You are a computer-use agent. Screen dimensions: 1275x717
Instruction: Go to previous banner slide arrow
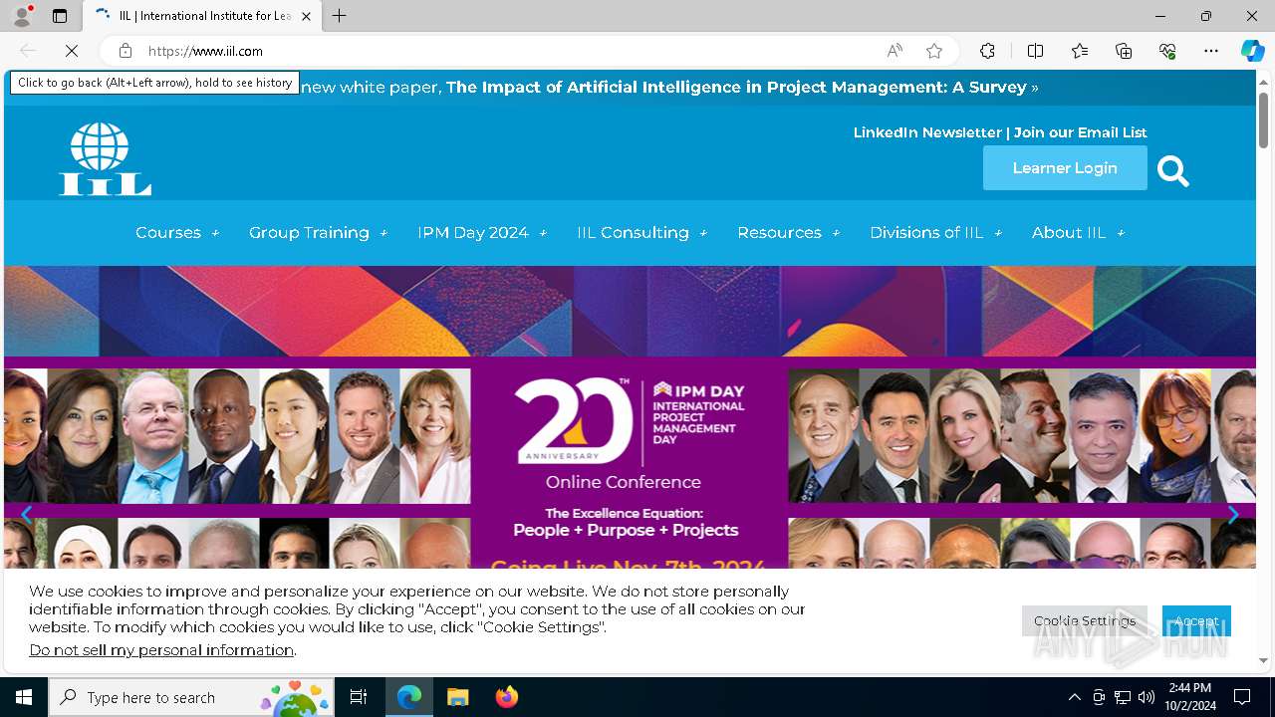[26, 514]
